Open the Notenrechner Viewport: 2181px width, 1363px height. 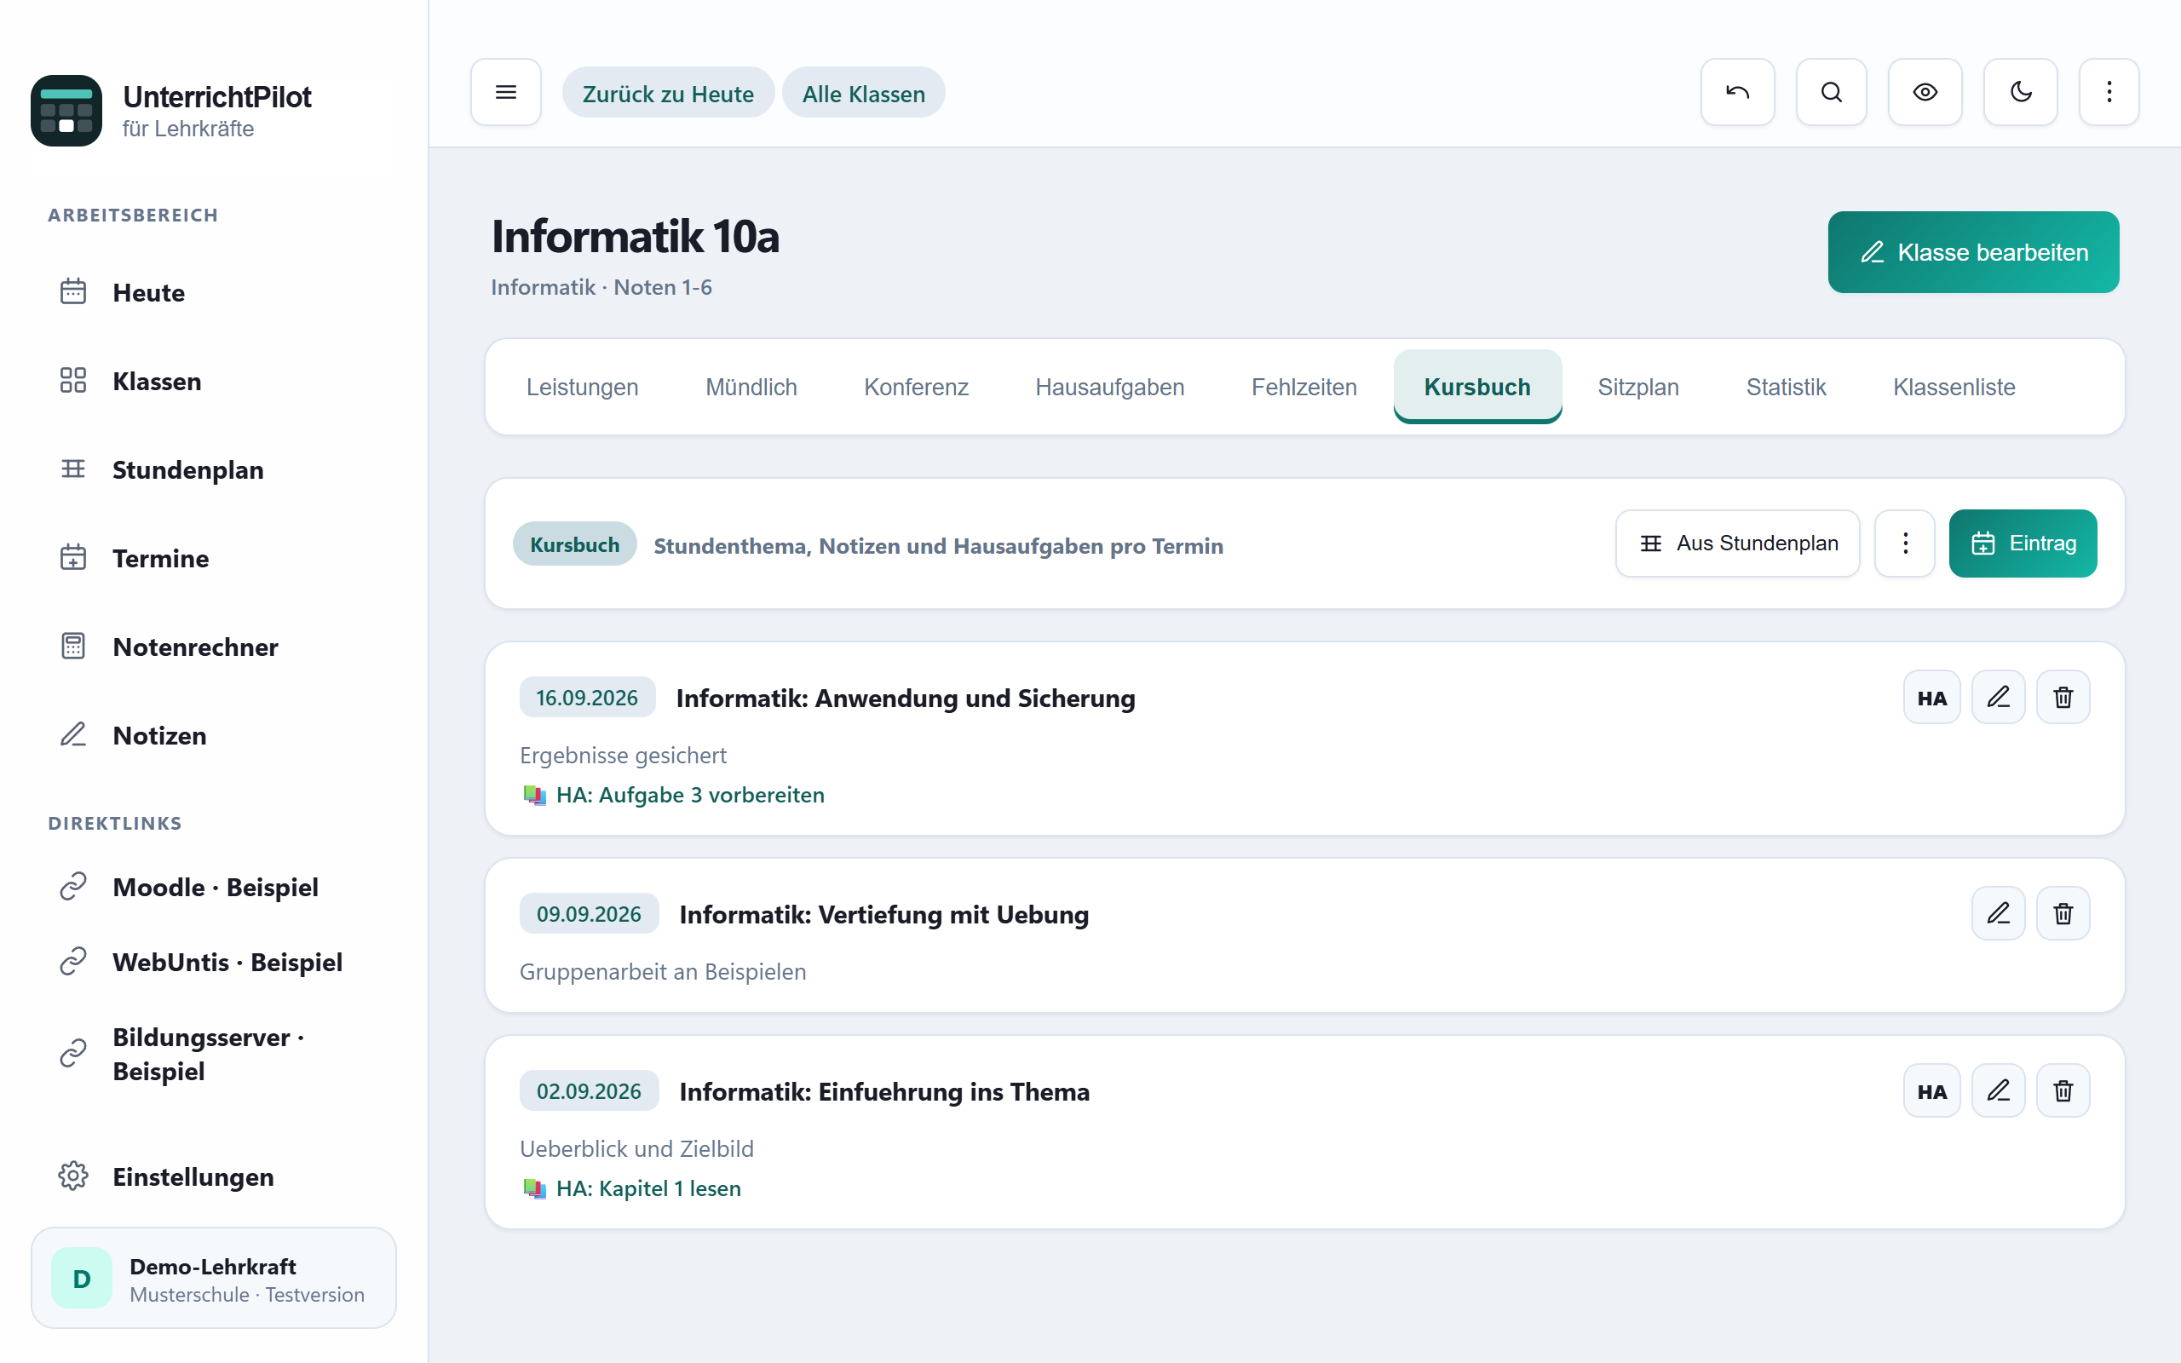click(214, 647)
